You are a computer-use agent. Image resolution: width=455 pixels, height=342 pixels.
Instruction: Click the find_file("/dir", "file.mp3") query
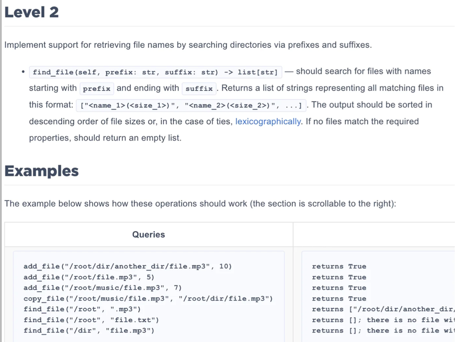point(89,331)
